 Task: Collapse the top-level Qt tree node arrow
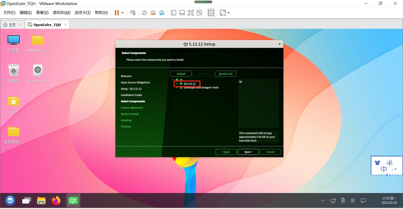click(x=173, y=80)
